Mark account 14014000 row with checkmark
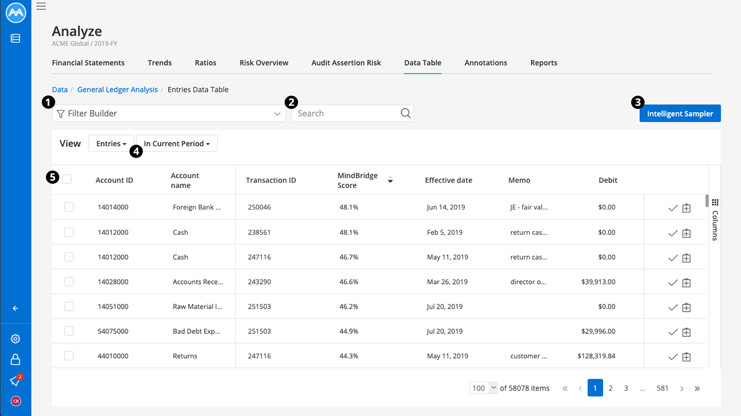Image resolution: width=741 pixels, height=416 pixels. (x=672, y=208)
